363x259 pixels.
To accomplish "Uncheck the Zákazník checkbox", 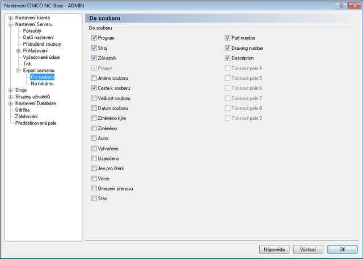I will [94, 58].
